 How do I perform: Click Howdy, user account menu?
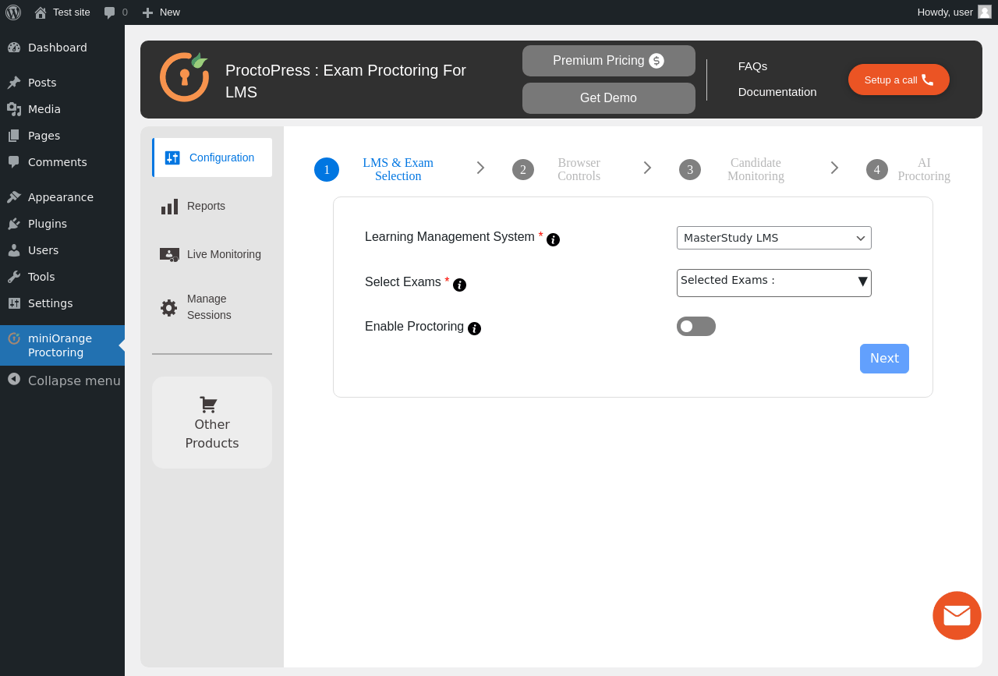coord(954,12)
